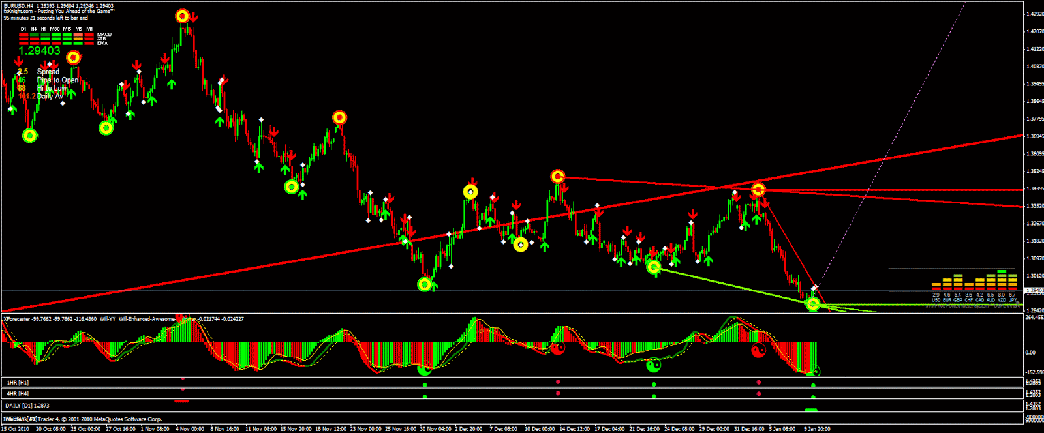1044x433 pixels.
Task: Click the EMA row label in the signal grid
Action: [x=102, y=44]
